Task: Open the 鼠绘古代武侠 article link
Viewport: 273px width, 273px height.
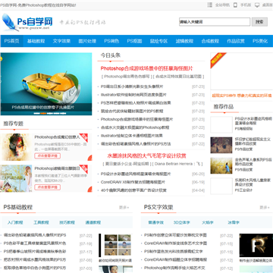Action: 132,111
